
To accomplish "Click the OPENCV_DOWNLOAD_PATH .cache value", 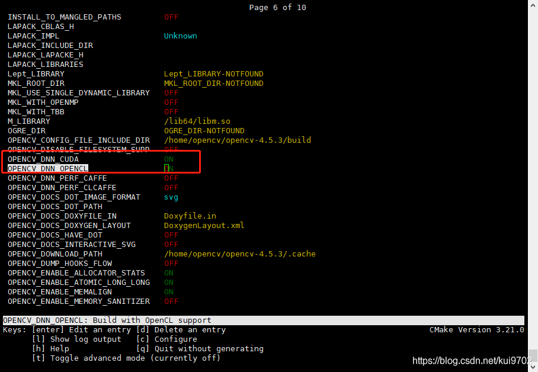I will point(240,254).
